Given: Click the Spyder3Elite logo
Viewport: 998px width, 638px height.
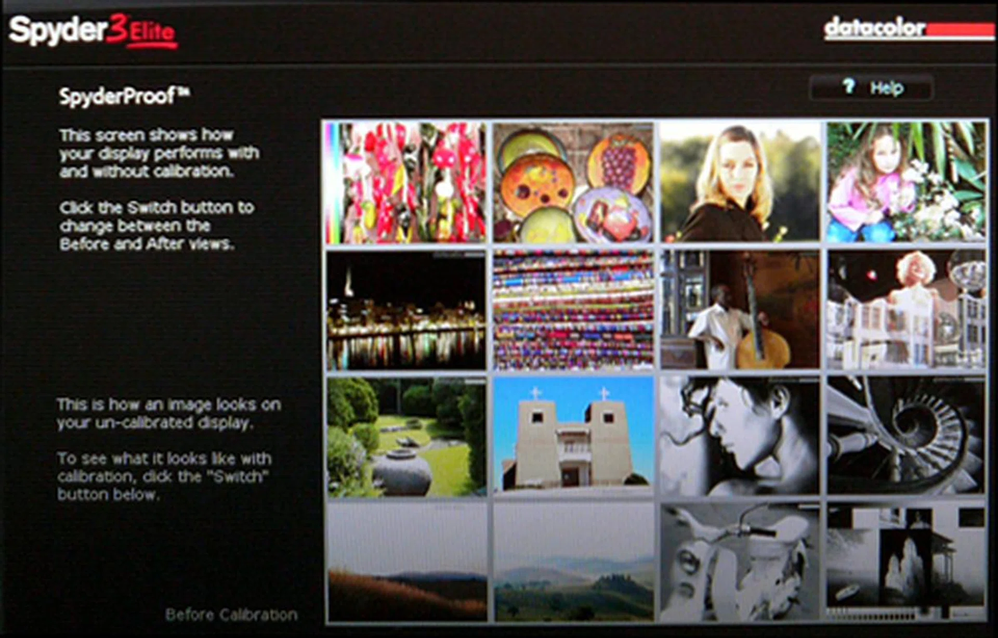Looking at the screenshot, I should click(94, 31).
